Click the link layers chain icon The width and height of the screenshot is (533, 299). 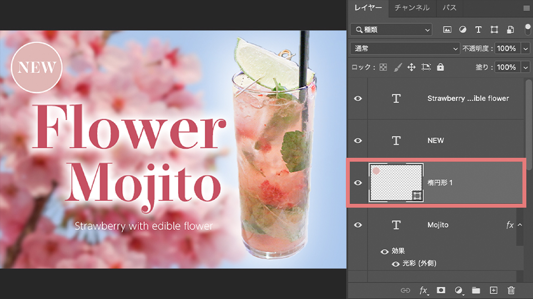coord(405,291)
